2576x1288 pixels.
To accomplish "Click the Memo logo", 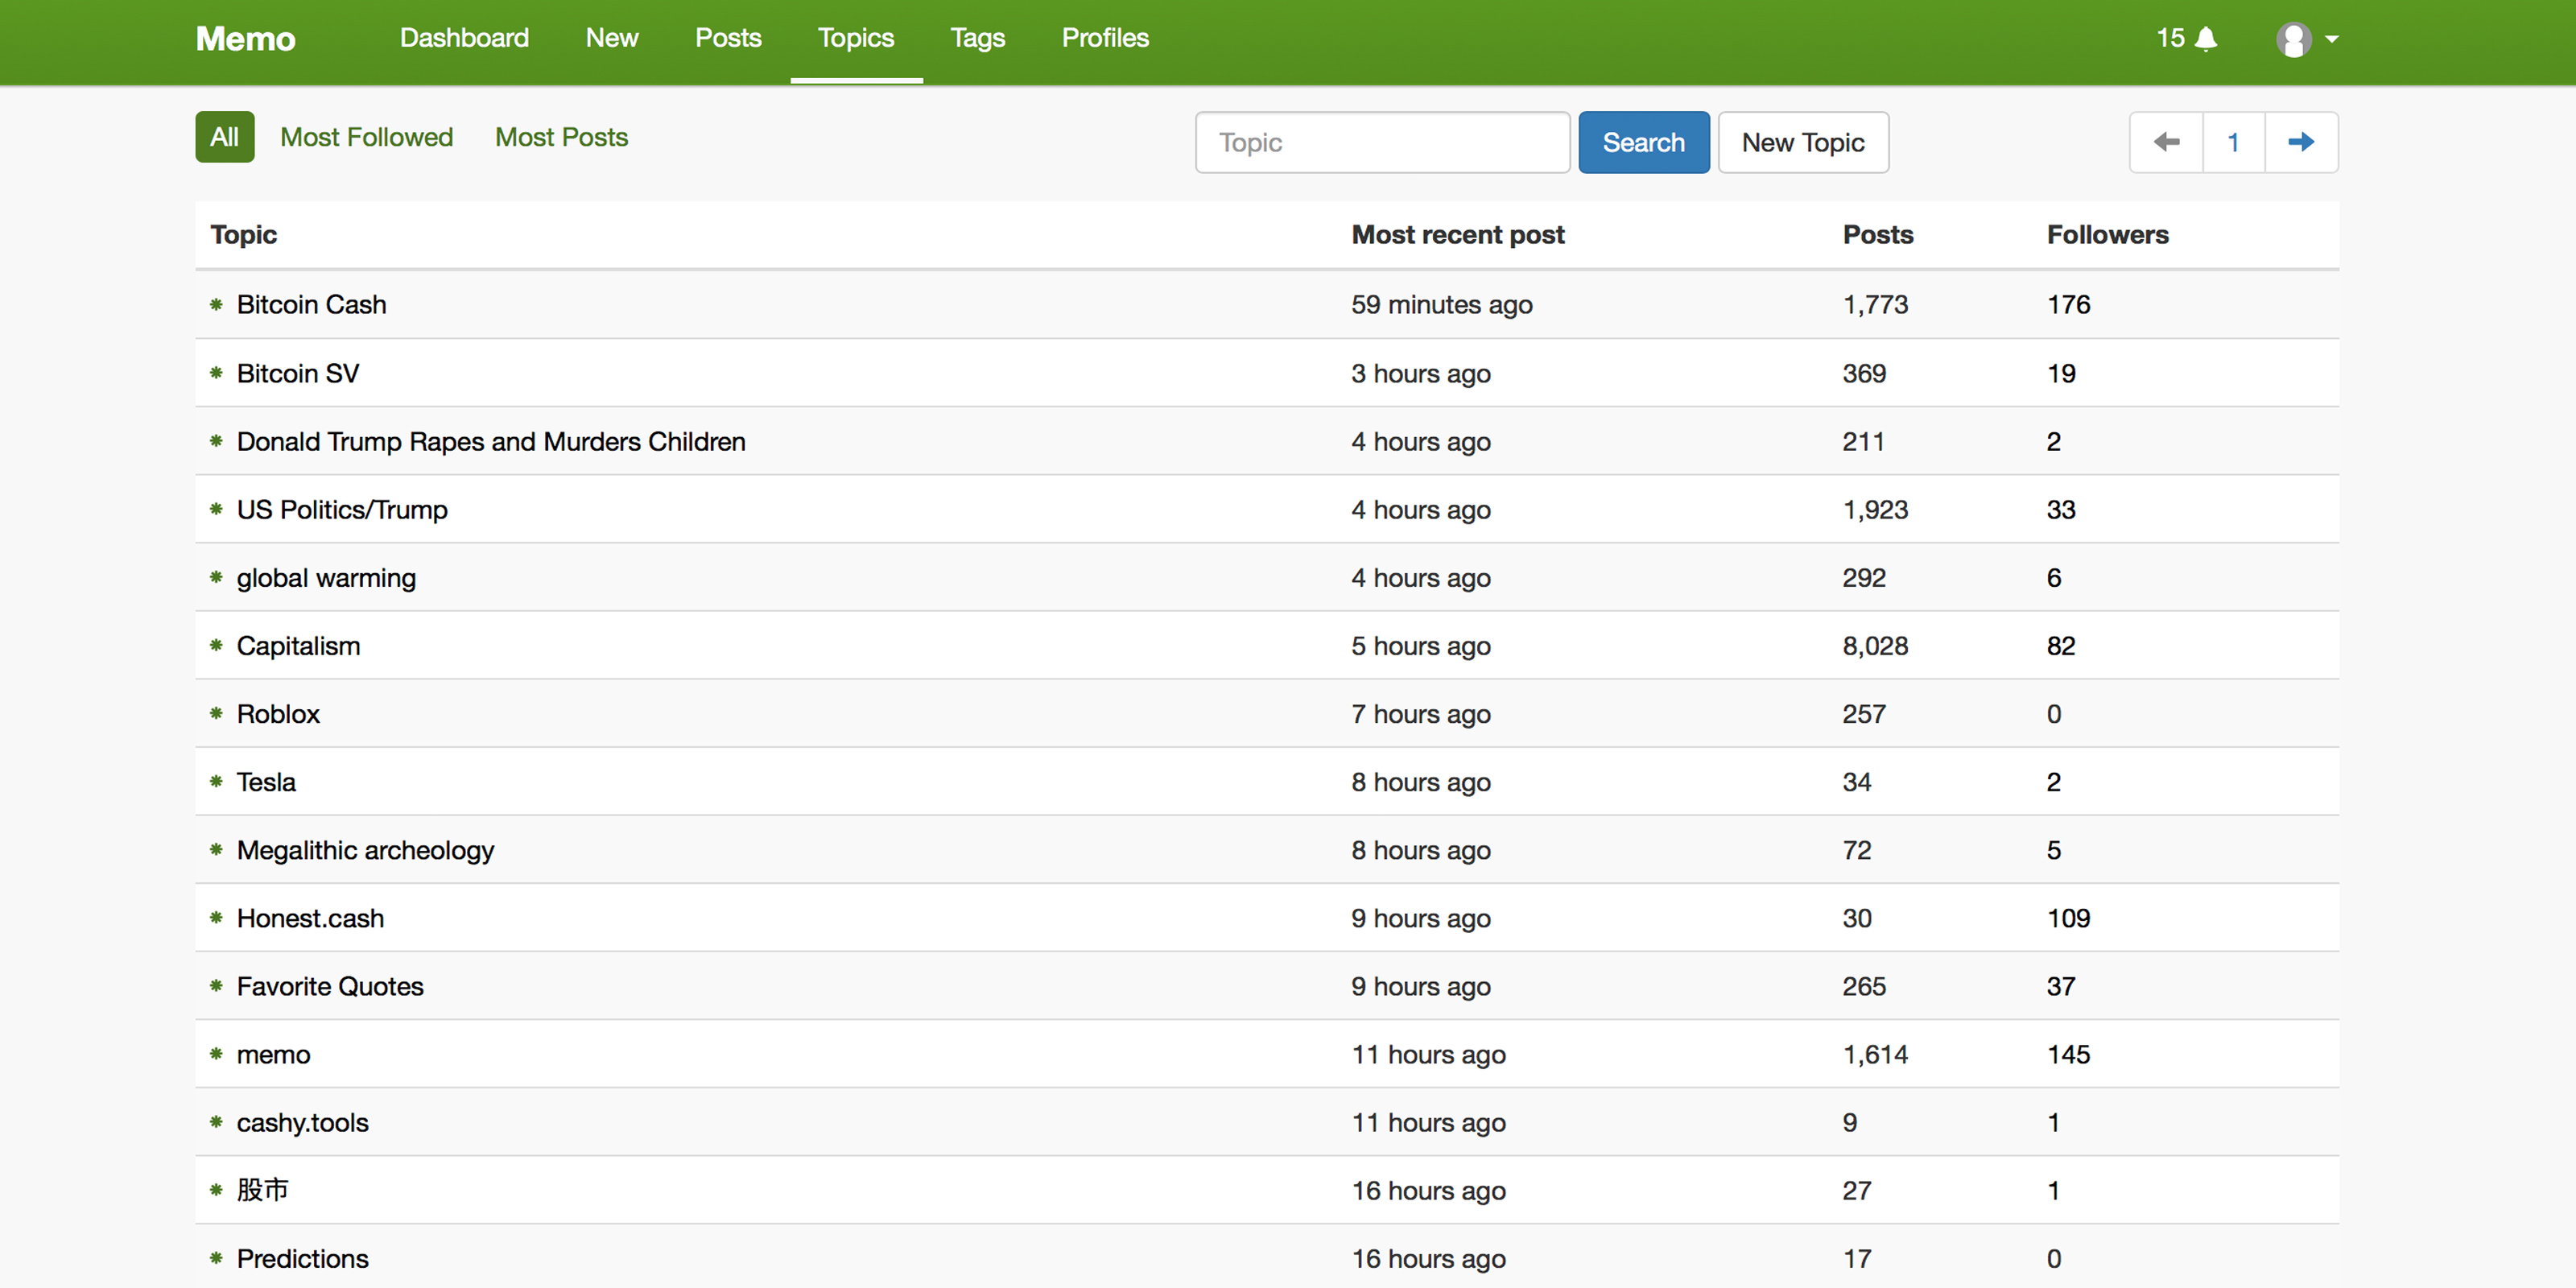I will [x=245, y=39].
